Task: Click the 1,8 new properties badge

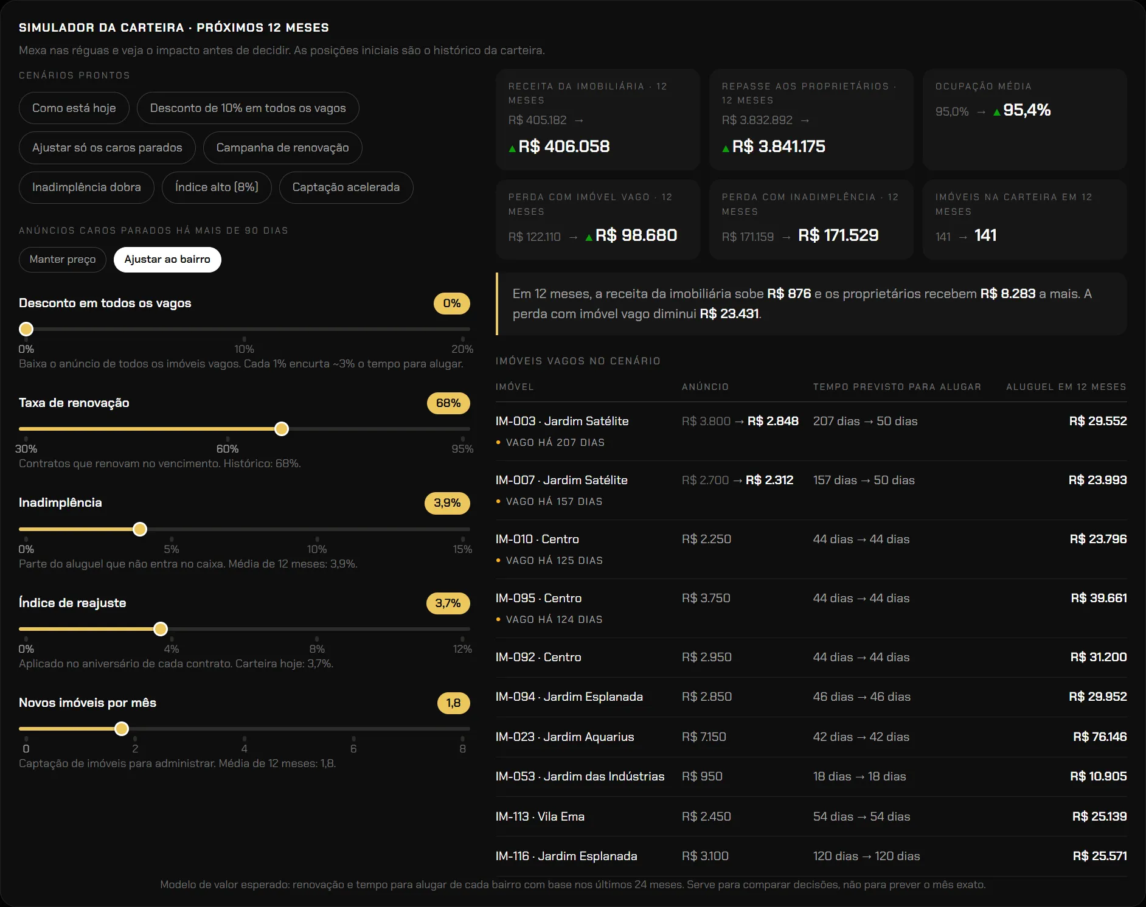Action: [x=453, y=703]
